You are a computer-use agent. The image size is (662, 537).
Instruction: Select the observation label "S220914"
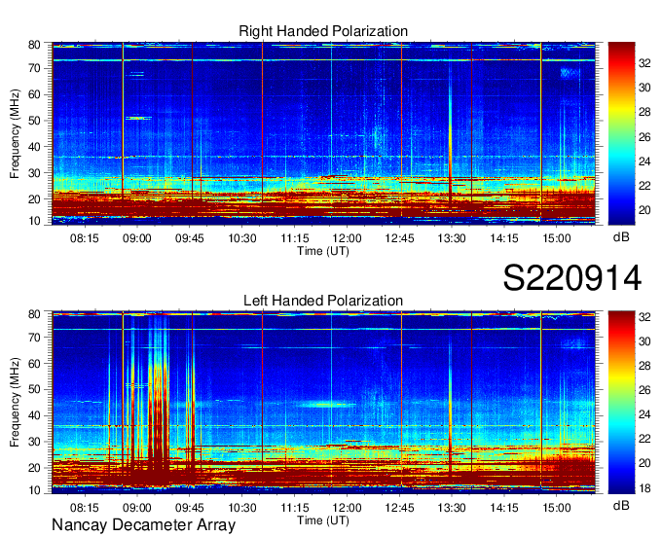[572, 278]
